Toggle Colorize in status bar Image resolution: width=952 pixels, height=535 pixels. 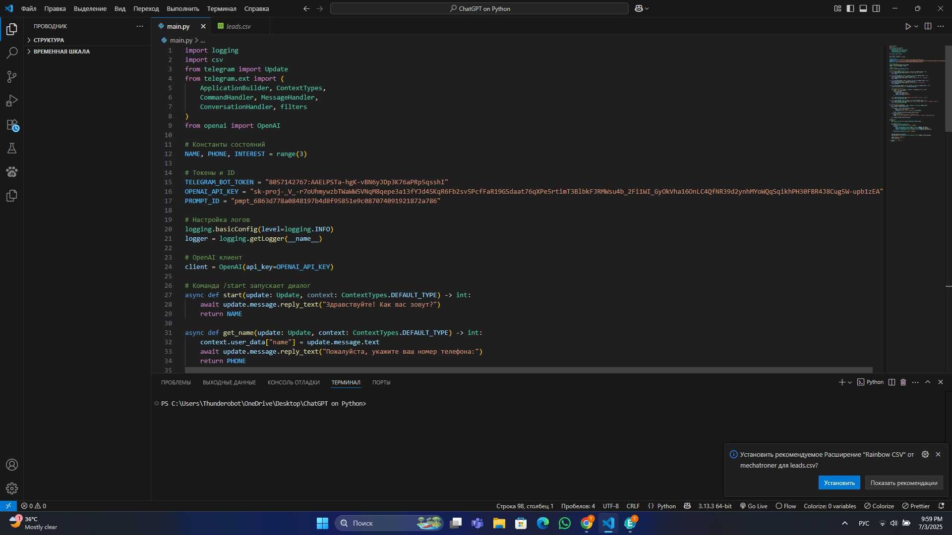coord(879,506)
